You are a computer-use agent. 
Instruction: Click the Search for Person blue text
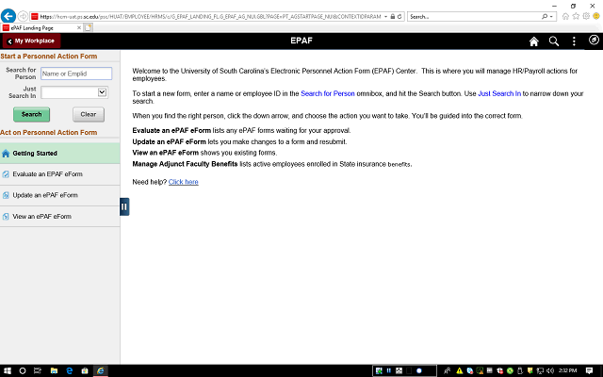click(328, 93)
